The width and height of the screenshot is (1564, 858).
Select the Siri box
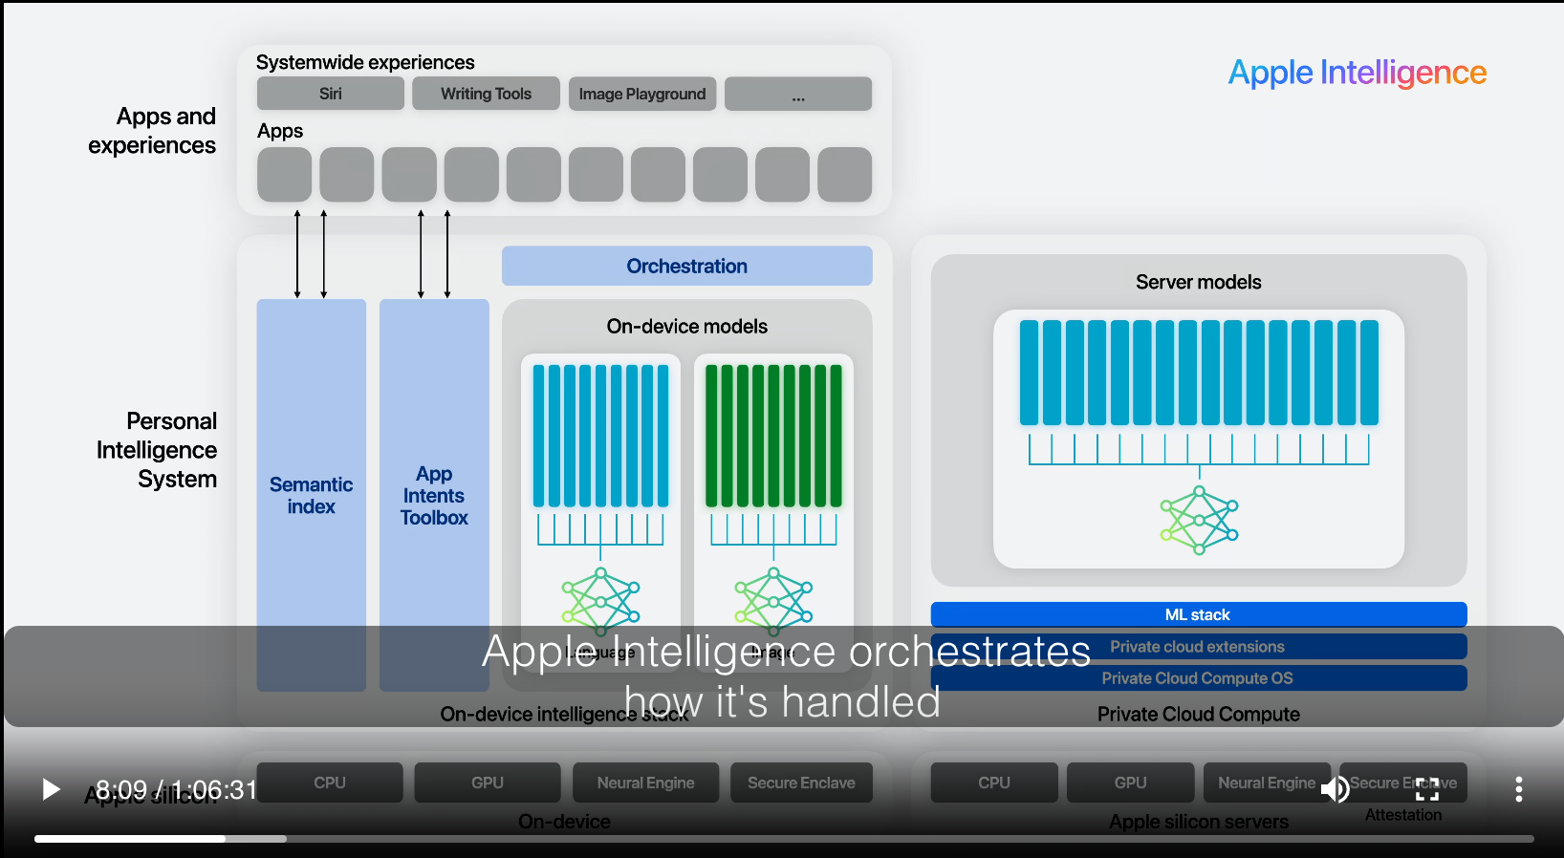pyautogui.click(x=331, y=94)
